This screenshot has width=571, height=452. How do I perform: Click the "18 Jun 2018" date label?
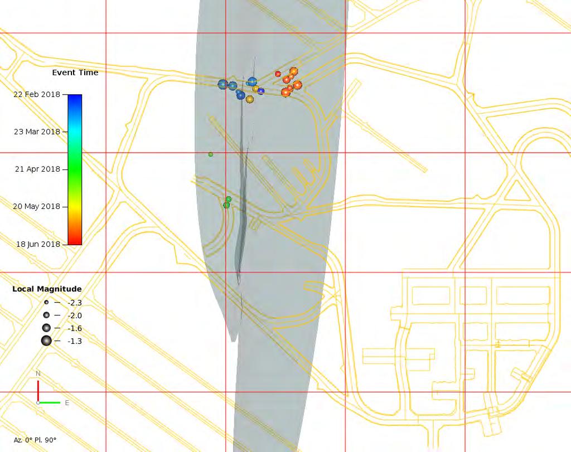[x=38, y=244]
